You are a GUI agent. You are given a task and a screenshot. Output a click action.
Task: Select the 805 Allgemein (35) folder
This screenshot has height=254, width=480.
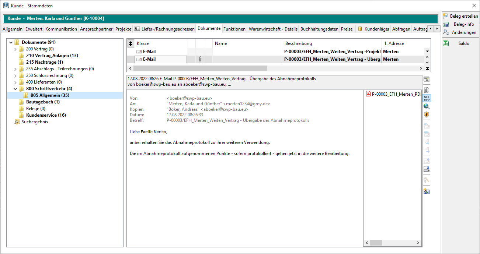50,95
